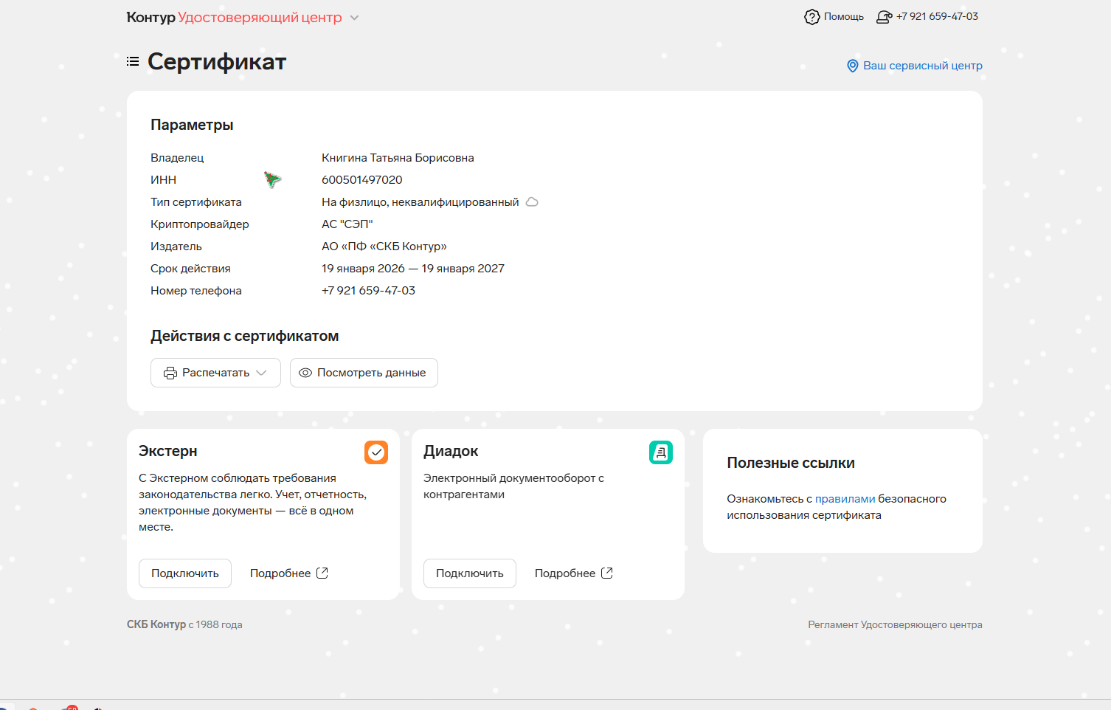
Task: Expand the Распечатать dropdown arrow
Action: tap(261, 373)
